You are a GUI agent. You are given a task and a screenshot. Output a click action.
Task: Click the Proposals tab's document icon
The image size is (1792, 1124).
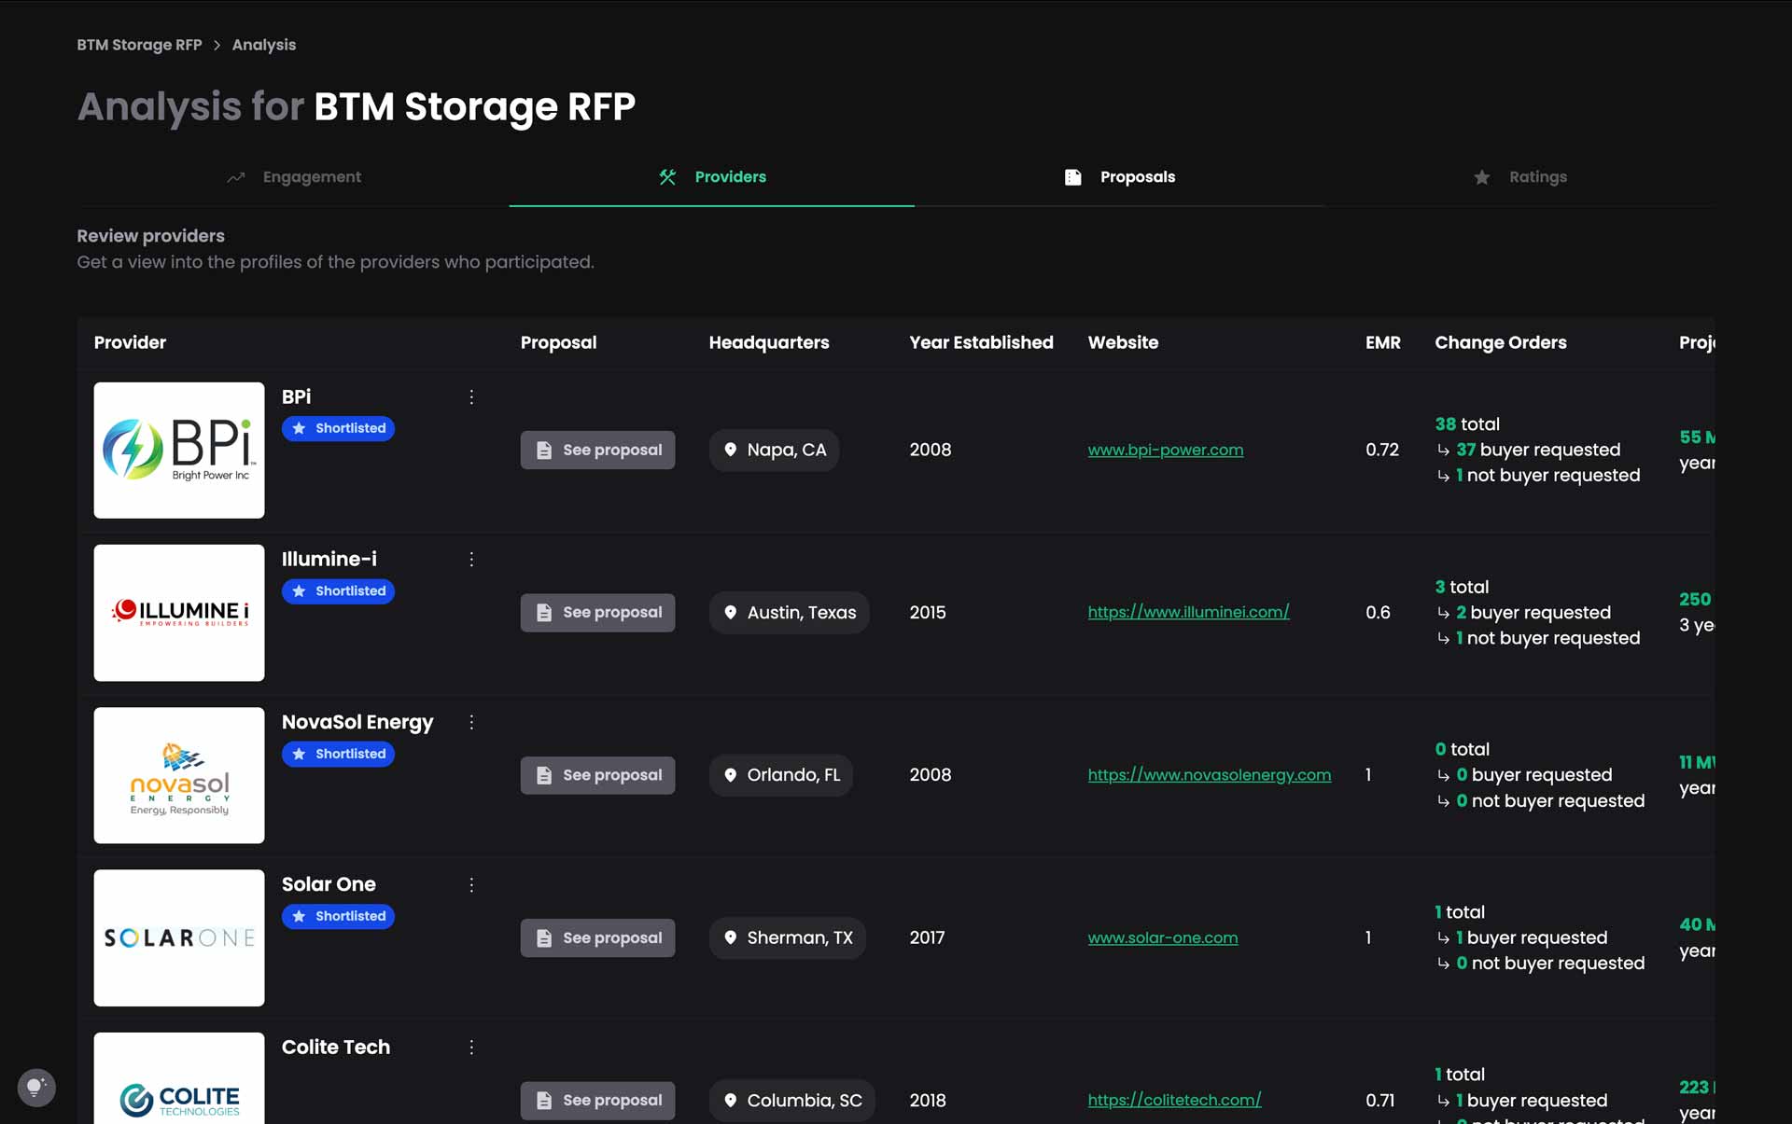click(1073, 177)
